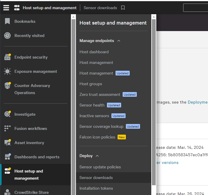Viewport: 208px width, 195px height.
Task: Click the sidebar scrollbar thumb
Action: tap(73, 107)
